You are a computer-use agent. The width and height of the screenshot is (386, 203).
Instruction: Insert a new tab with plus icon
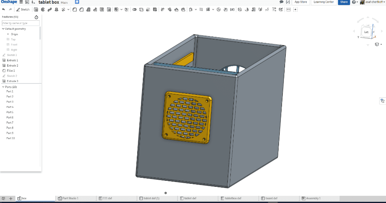point(11,198)
